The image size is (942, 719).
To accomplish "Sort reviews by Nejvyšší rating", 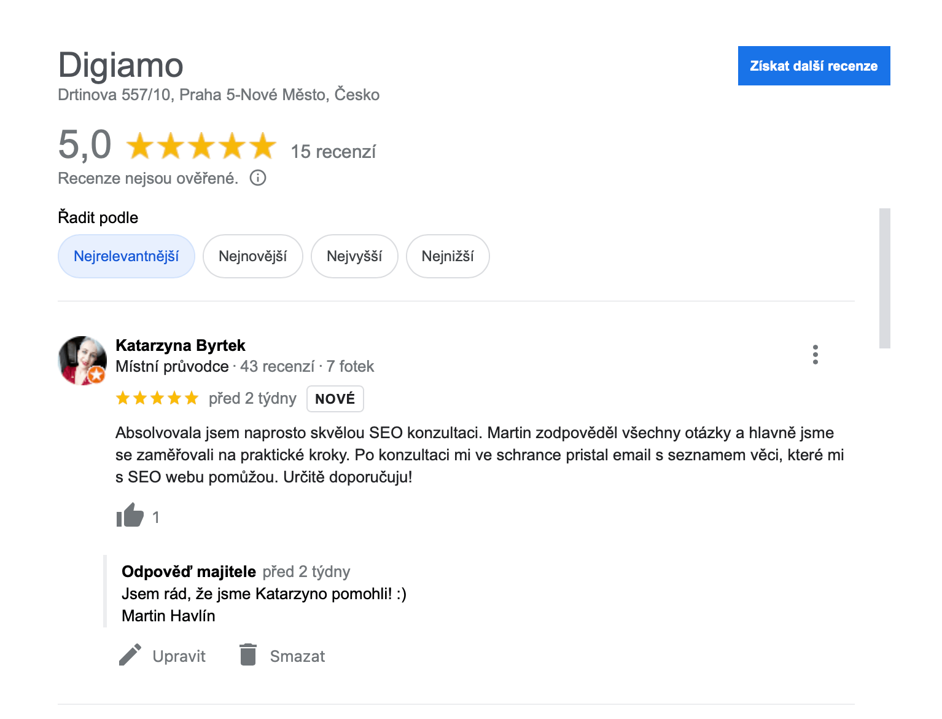I will 354,256.
